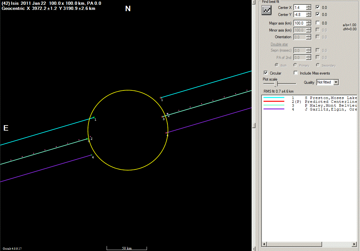Click the (42) Isis plot title
This screenshot has width=360, height=251.
51,3
